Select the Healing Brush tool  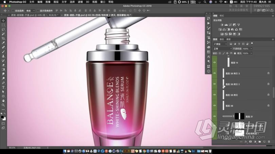3,47
